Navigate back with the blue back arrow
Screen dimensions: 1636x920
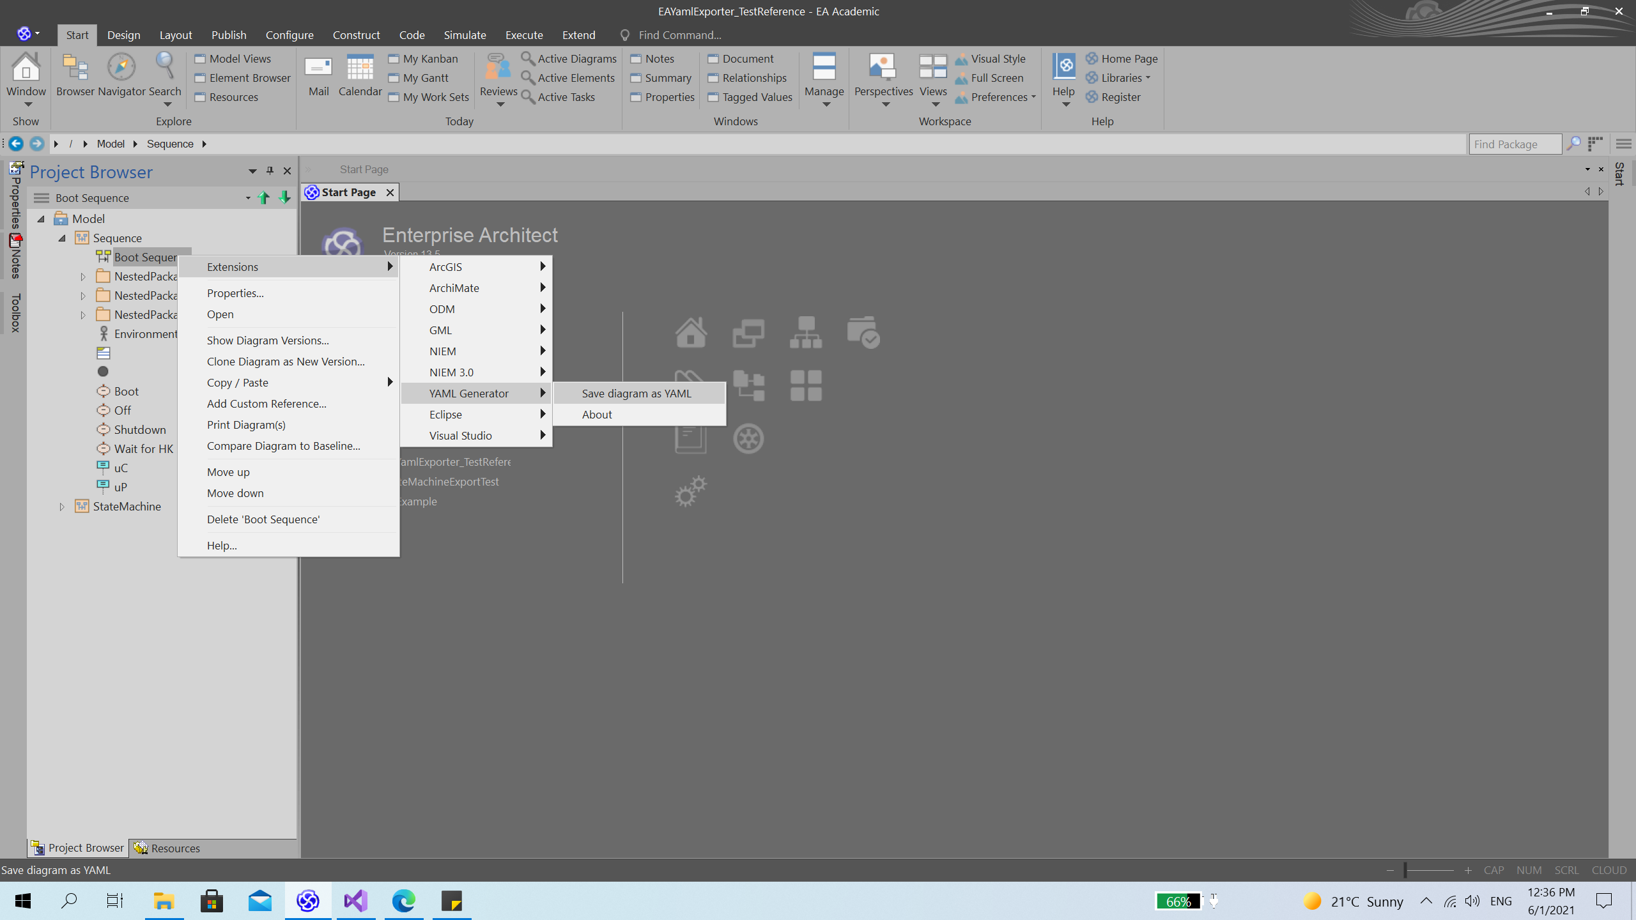click(16, 144)
